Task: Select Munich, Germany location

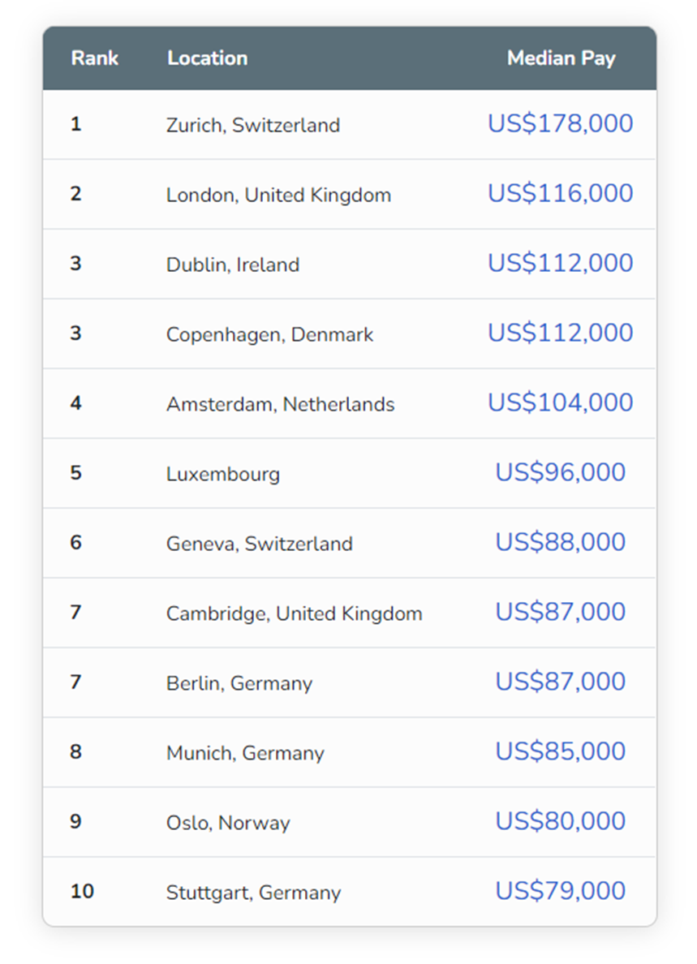Action: [x=245, y=753]
